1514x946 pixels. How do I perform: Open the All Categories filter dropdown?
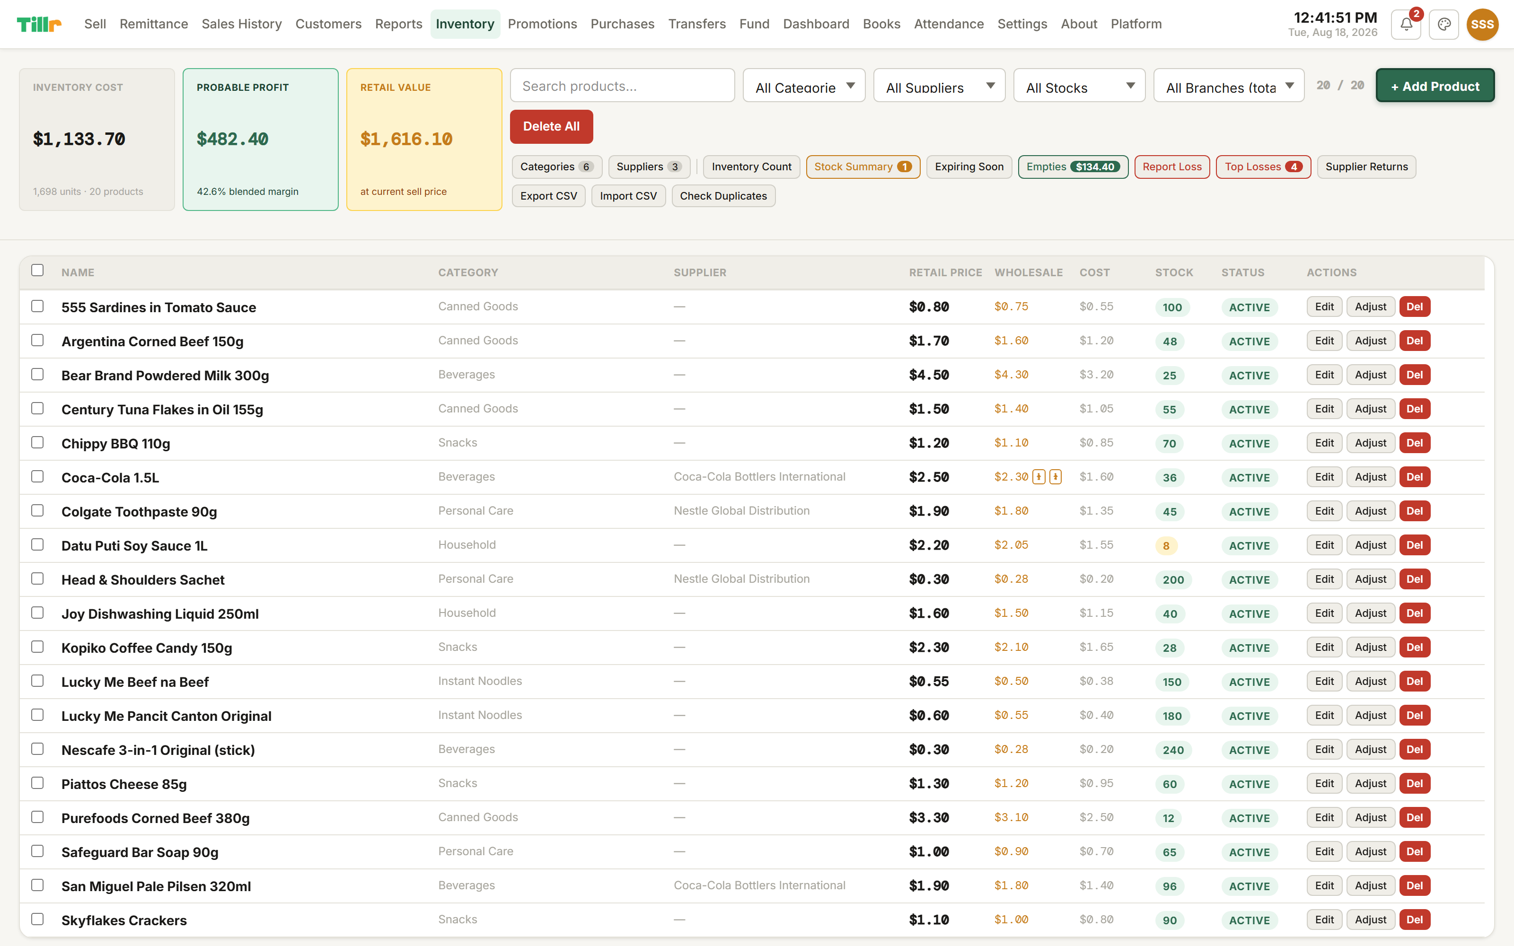pyautogui.click(x=804, y=86)
